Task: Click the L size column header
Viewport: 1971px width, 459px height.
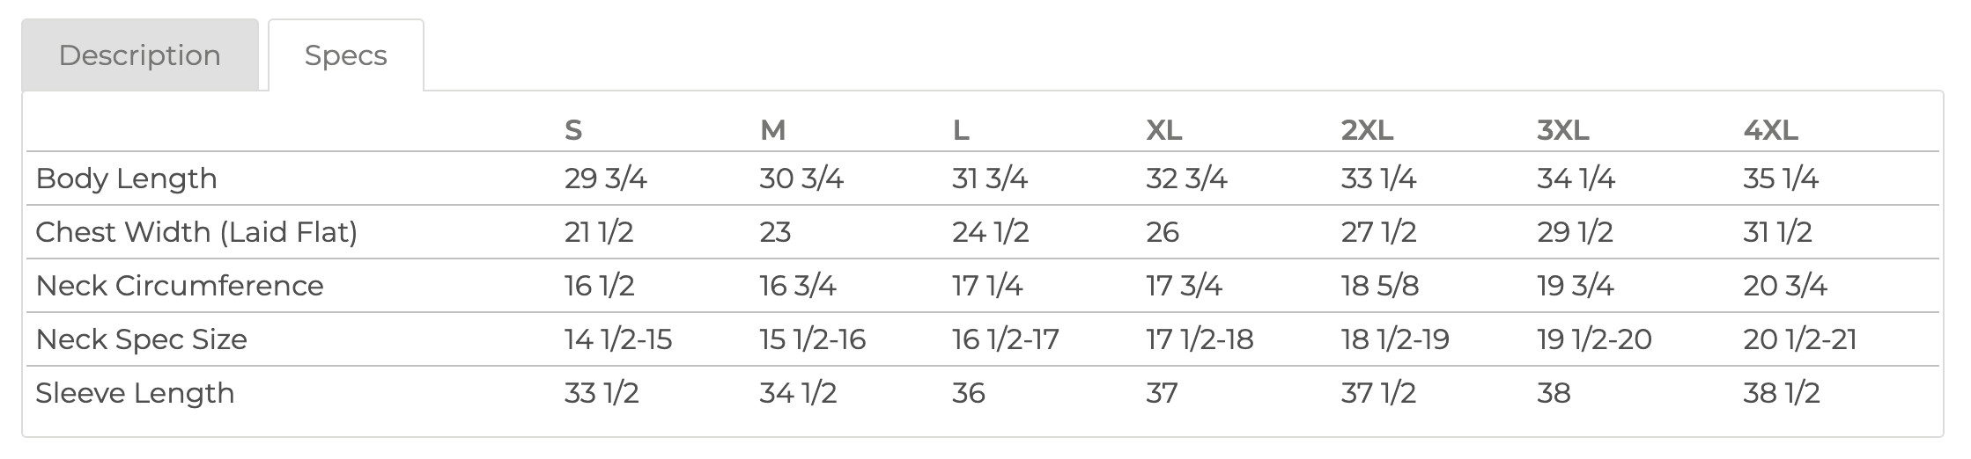Action: click(x=961, y=130)
